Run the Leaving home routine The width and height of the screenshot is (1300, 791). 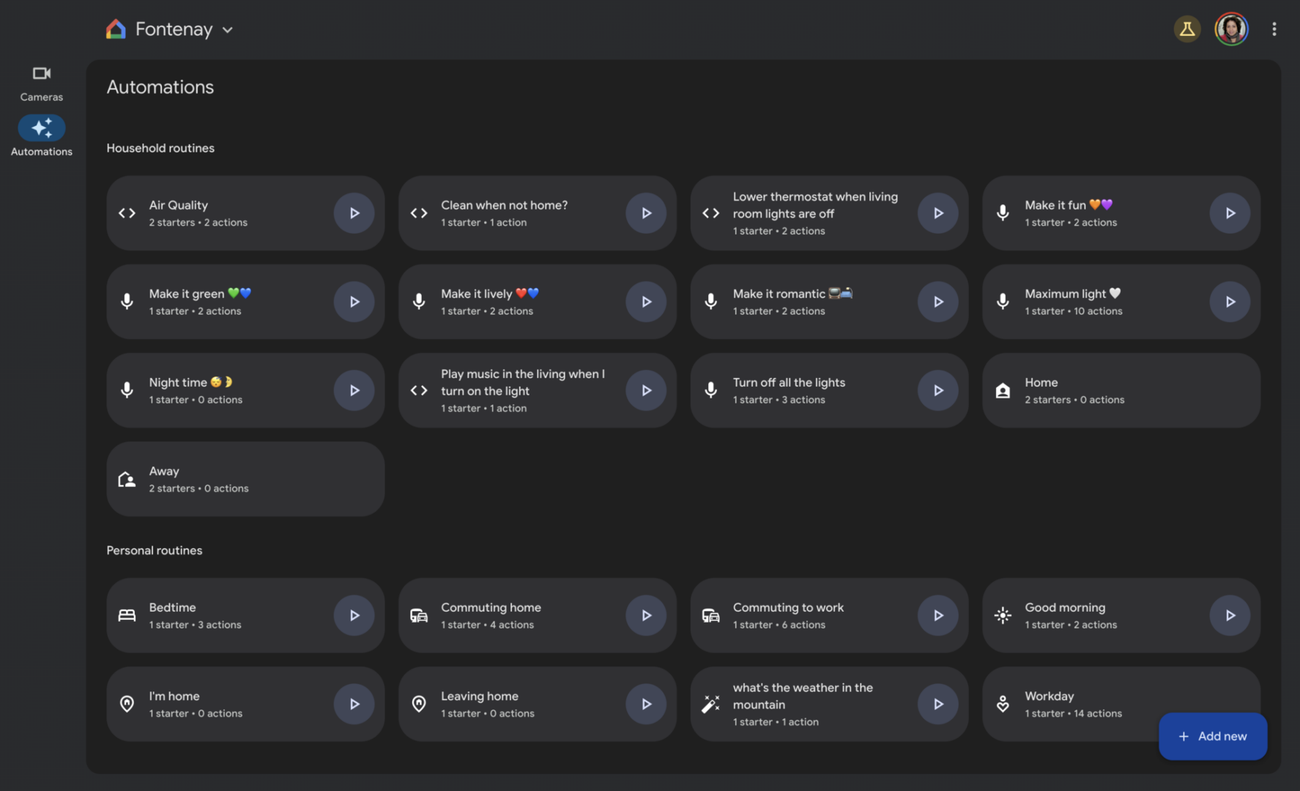(645, 704)
